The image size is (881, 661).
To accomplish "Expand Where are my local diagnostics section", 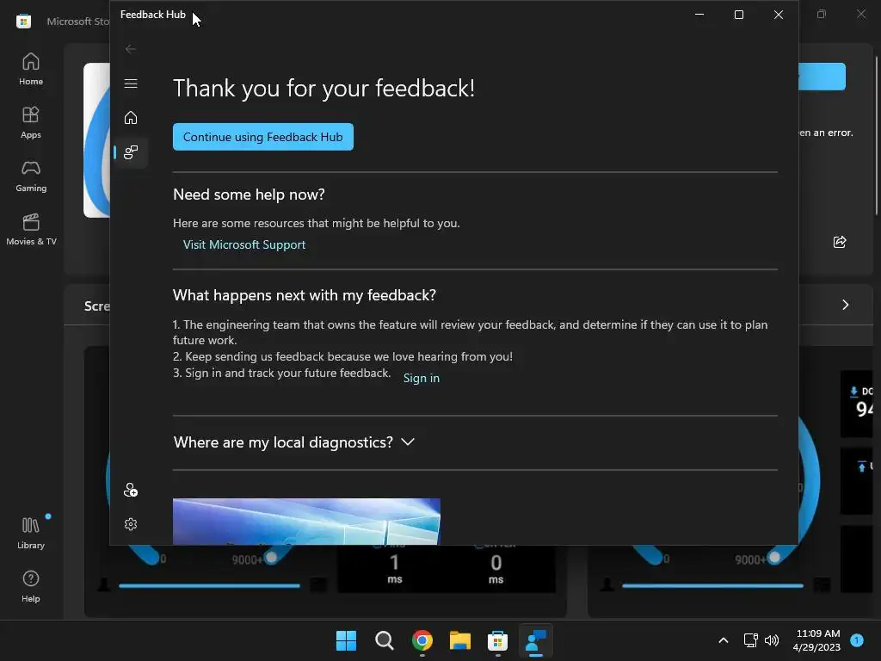I will 294,442.
